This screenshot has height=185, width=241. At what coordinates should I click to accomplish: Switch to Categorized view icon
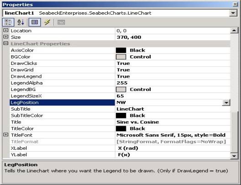(x=8, y=22)
